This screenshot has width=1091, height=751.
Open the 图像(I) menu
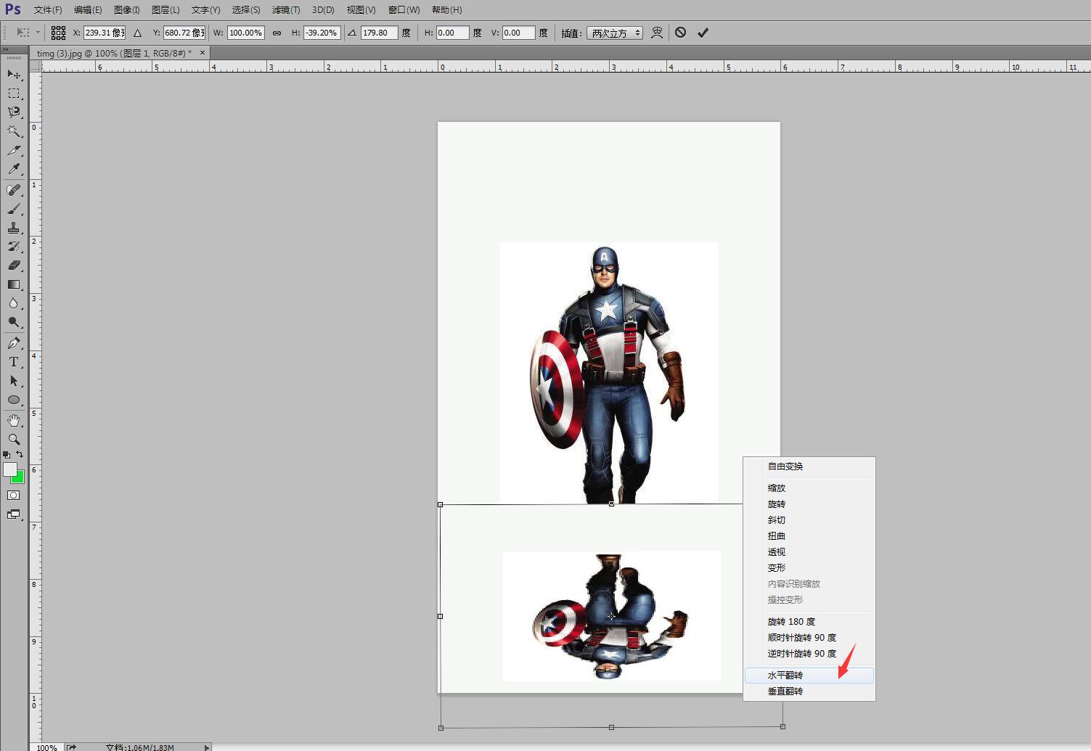[127, 10]
